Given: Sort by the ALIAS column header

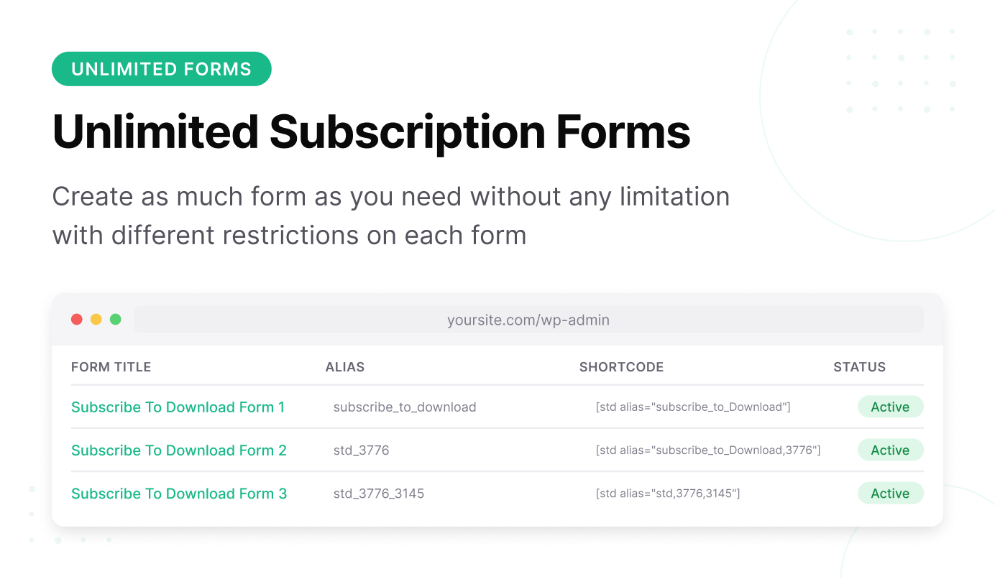Looking at the screenshot, I should pyautogui.click(x=345, y=367).
